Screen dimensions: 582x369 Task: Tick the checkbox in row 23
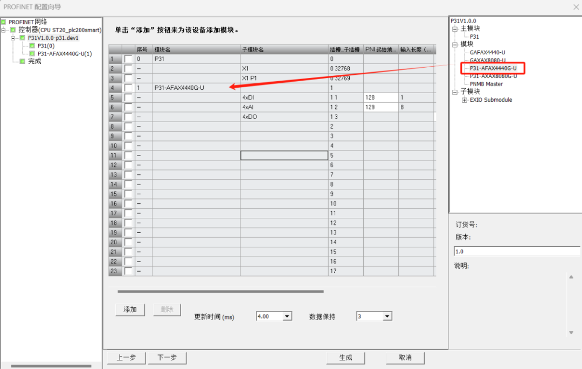click(128, 271)
